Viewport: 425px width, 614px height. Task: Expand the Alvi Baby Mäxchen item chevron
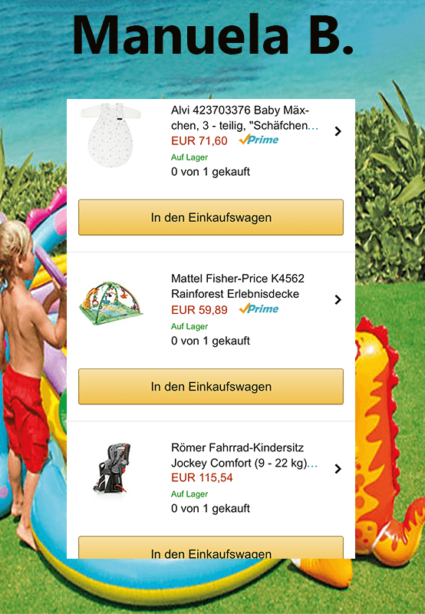[x=338, y=131]
